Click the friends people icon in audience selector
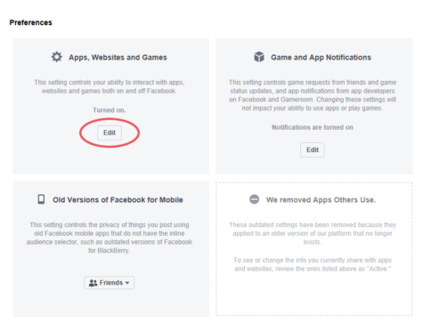The height and width of the screenshot is (331, 423). click(93, 283)
